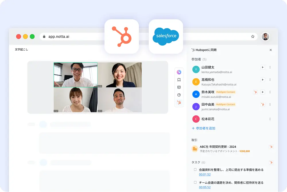Click the ¥200,000 deal amount
Image resolution: width=287 pixels, height=192 pixels.
[245, 151]
